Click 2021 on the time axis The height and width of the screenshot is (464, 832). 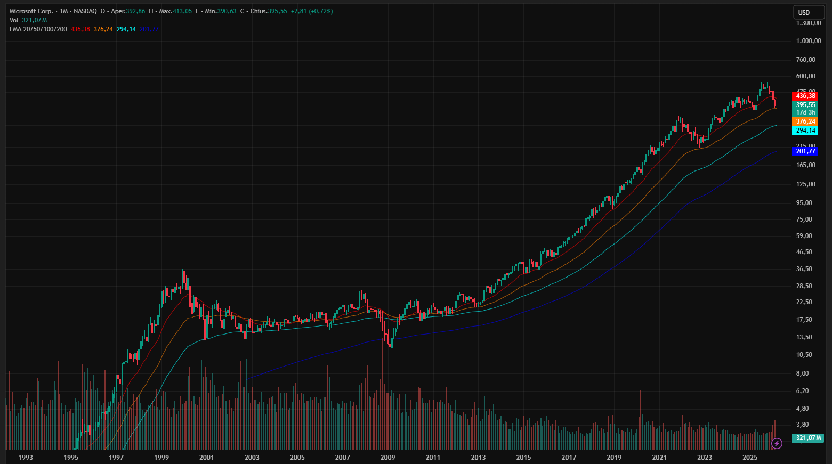point(659,457)
